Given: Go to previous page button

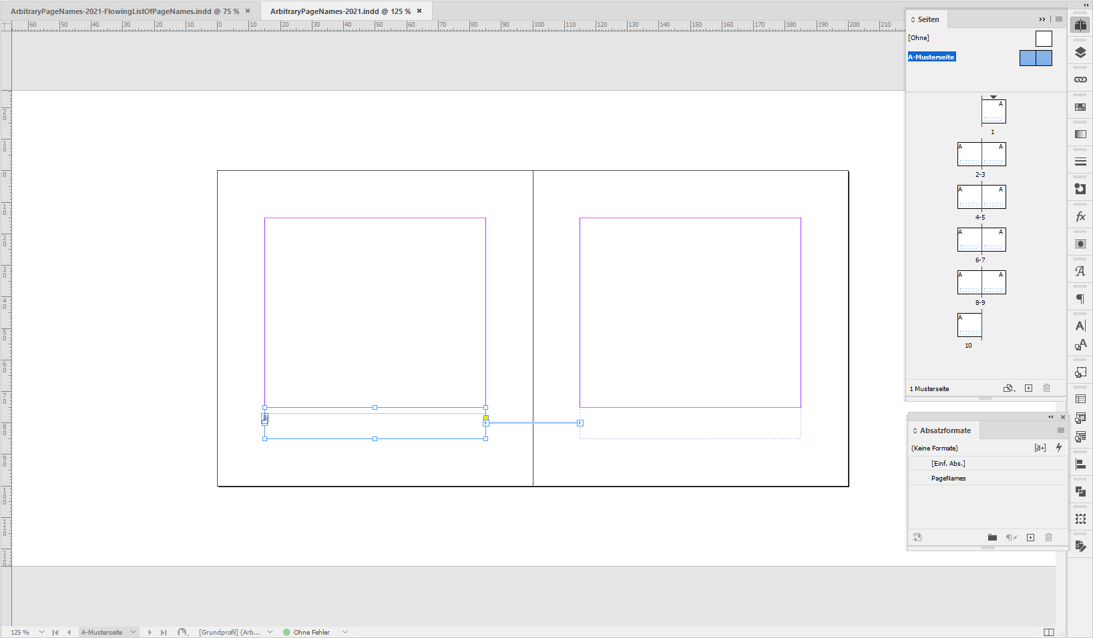Looking at the screenshot, I should pos(69,632).
